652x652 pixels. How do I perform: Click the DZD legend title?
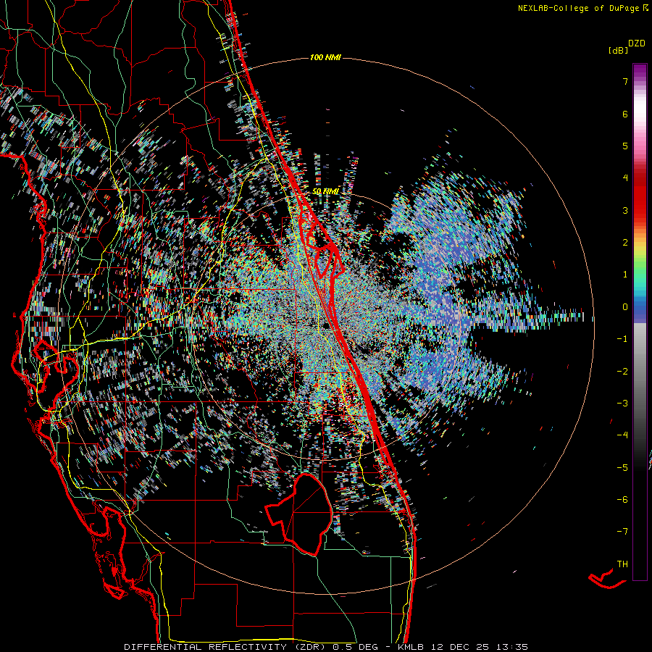coord(637,43)
